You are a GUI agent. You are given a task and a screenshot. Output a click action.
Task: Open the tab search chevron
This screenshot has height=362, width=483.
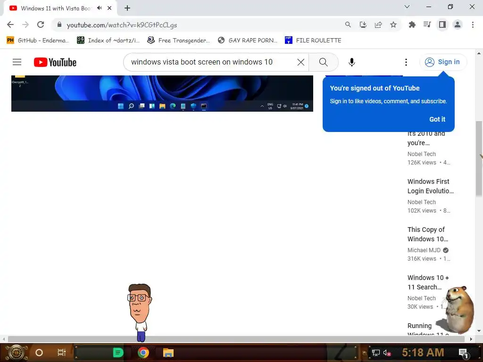pyautogui.click(x=407, y=7)
